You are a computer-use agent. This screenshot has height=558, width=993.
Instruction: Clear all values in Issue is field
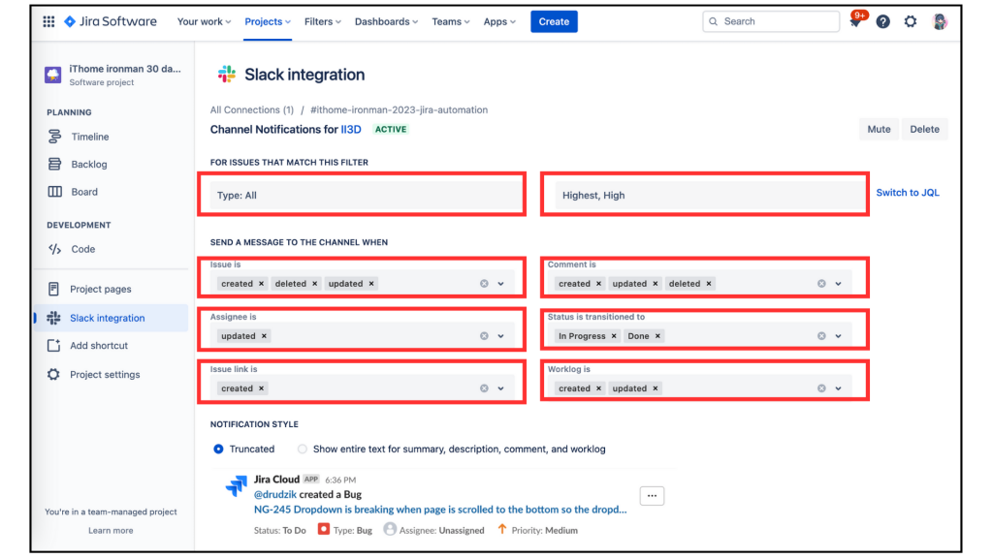point(484,284)
